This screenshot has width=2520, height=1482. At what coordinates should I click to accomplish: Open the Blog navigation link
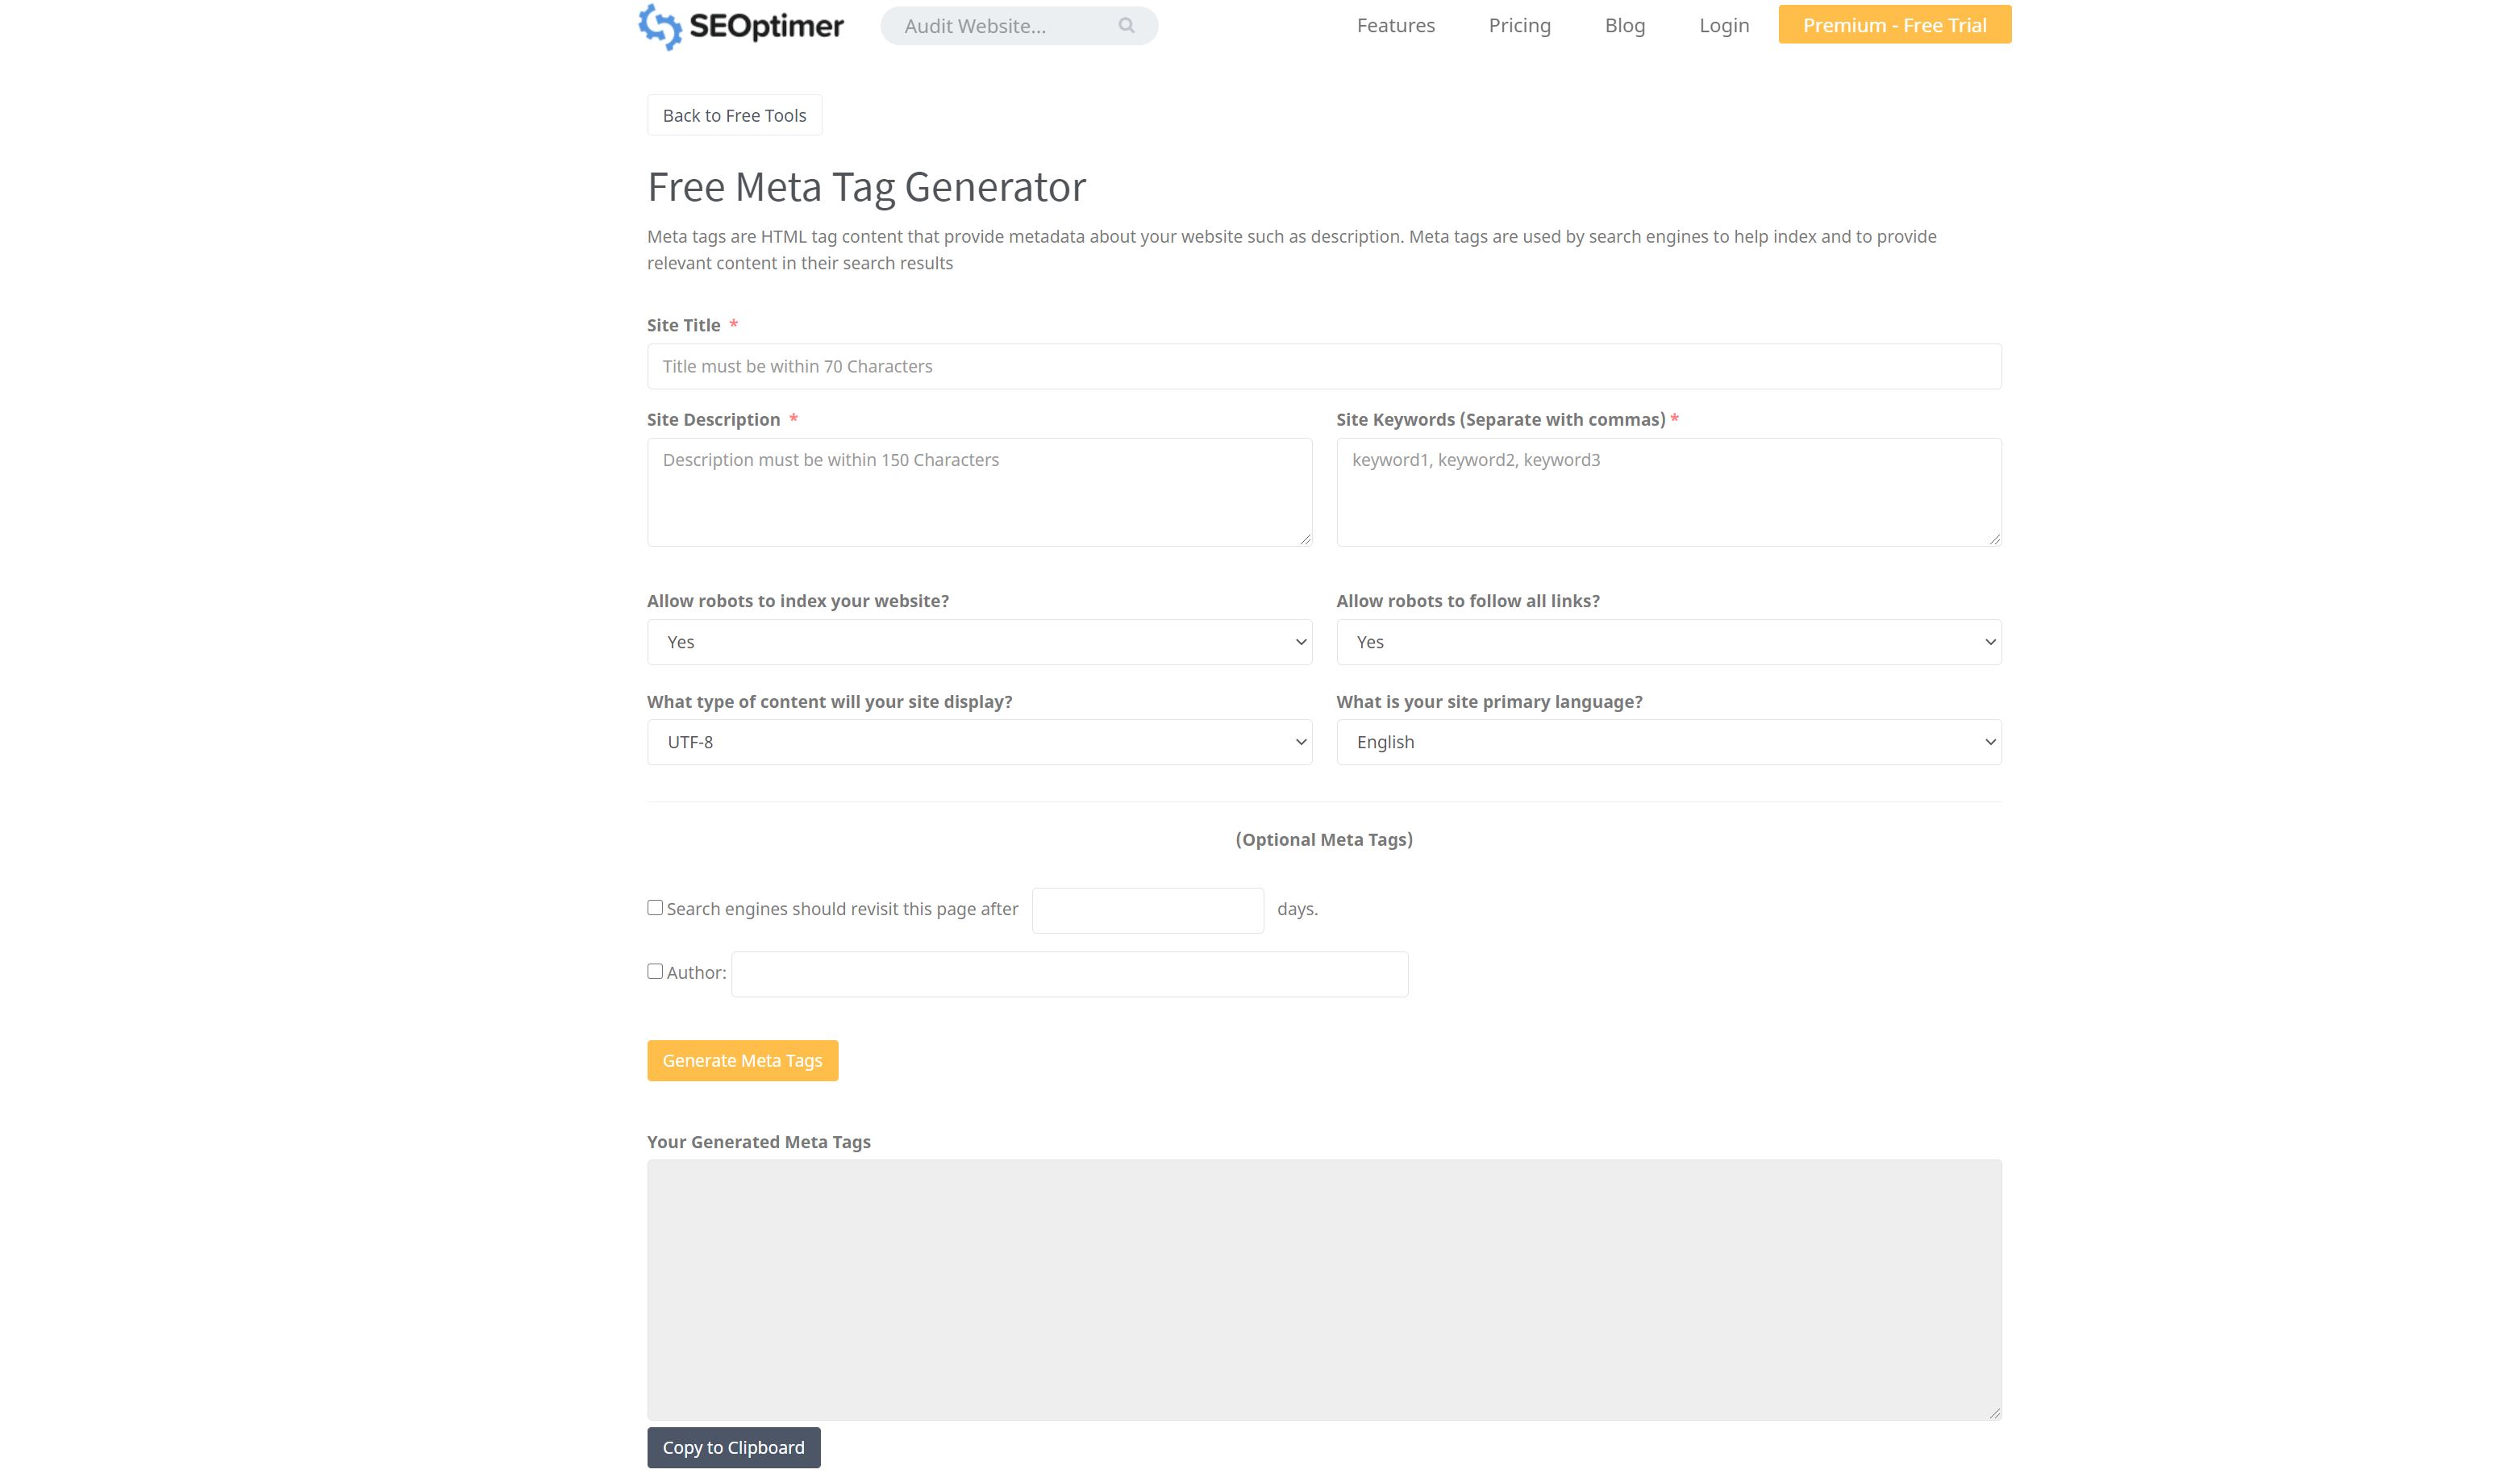1624,26
